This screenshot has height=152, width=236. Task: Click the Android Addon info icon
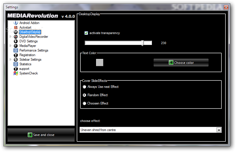(16, 23)
